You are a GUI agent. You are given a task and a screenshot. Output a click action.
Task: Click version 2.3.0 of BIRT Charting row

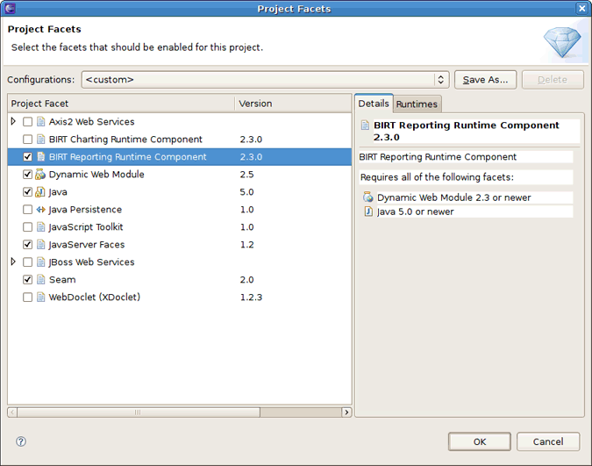pos(251,140)
